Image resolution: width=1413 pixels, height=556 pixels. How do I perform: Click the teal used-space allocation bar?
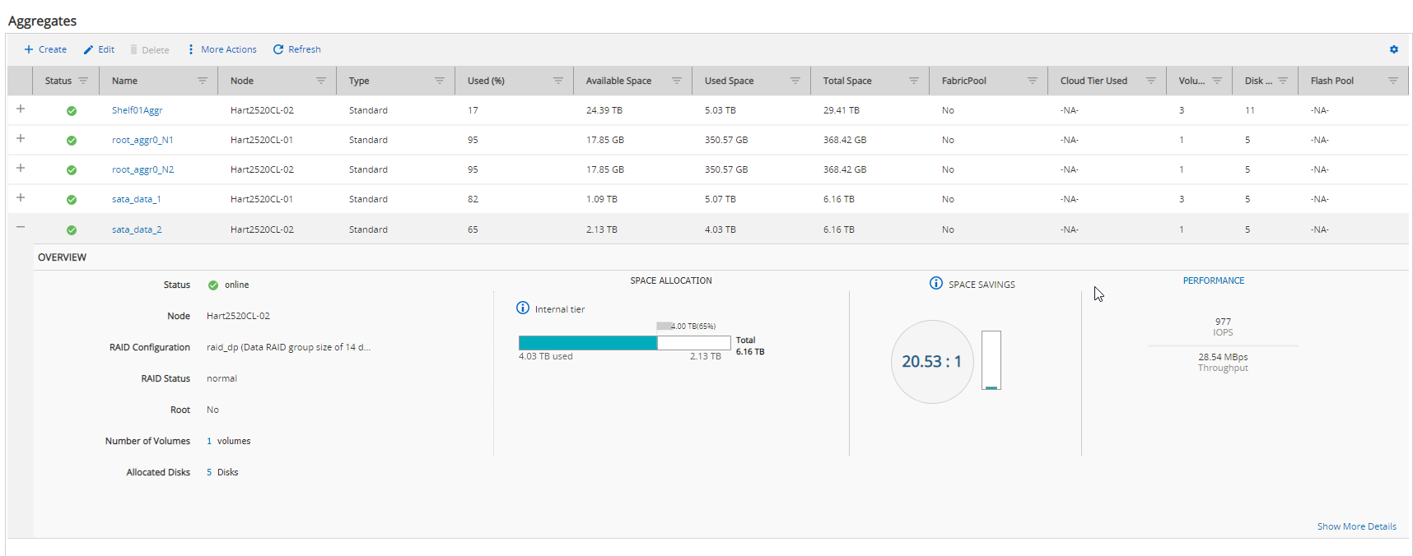click(x=587, y=343)
